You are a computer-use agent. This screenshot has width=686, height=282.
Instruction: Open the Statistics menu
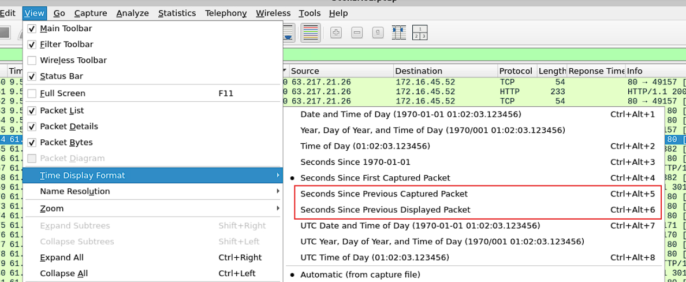pyautogui.click(x=177, y=13)
